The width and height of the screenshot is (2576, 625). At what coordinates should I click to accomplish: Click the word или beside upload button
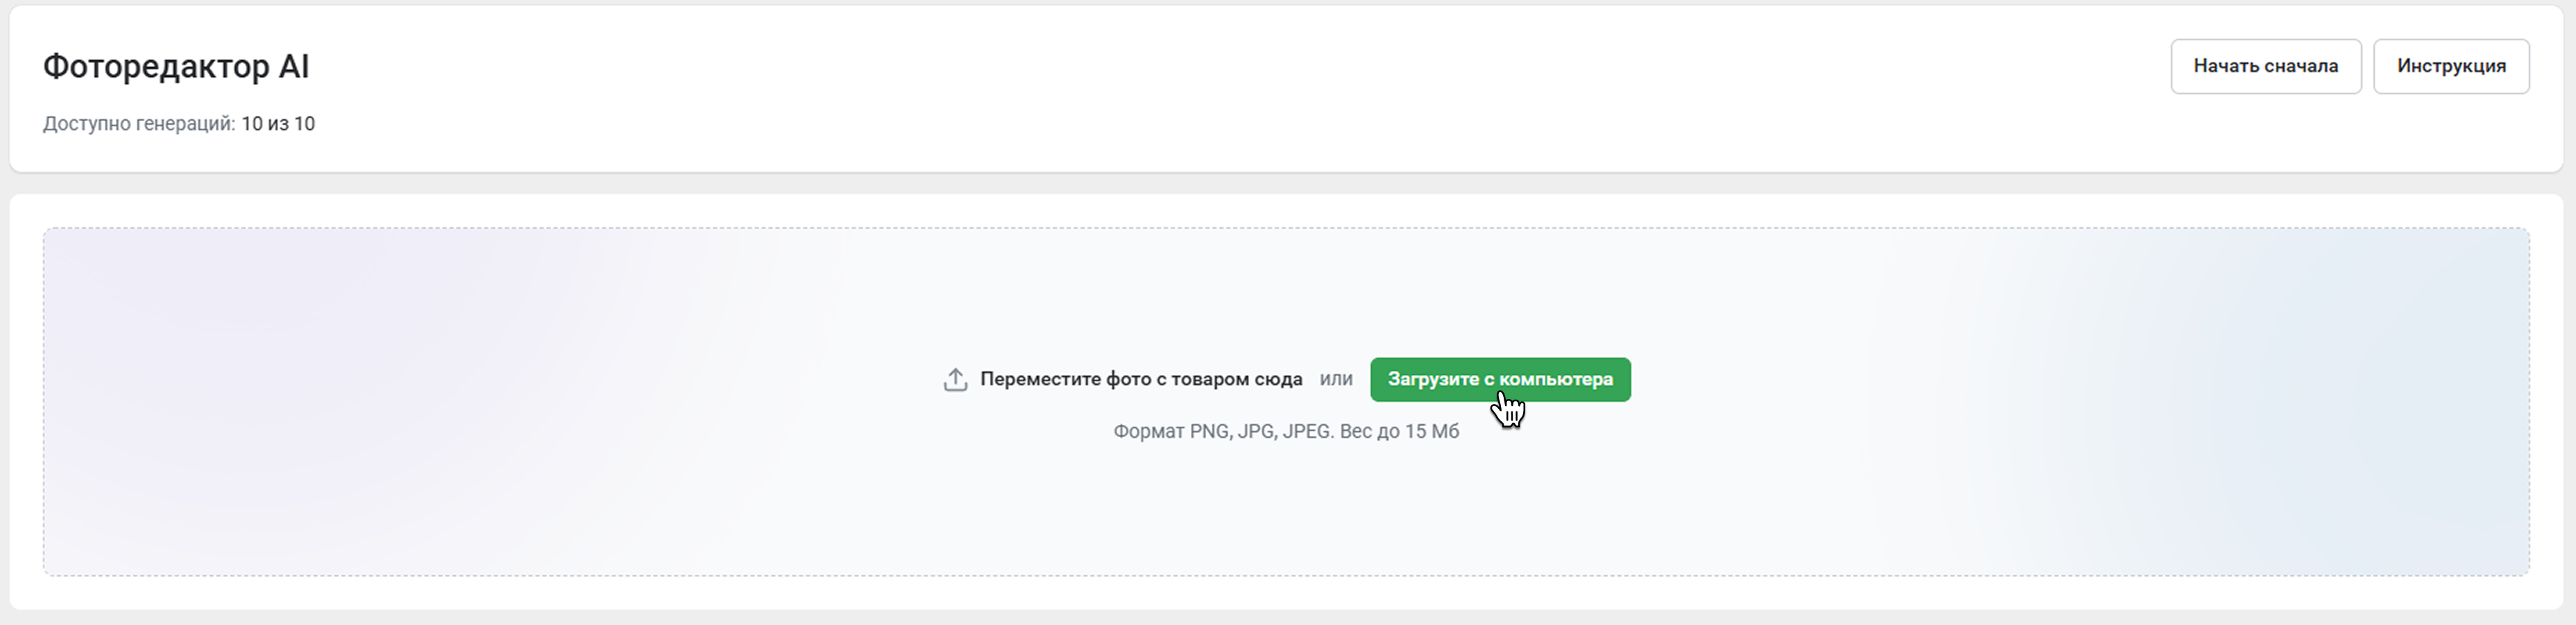(1336, 380)
